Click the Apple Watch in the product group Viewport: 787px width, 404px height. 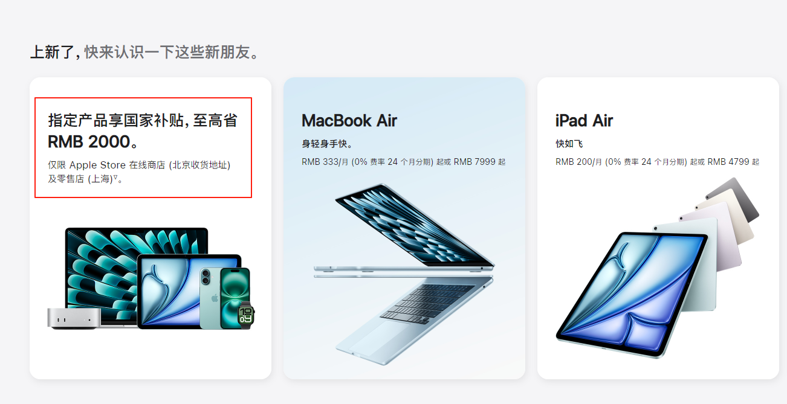click(246, 315)
